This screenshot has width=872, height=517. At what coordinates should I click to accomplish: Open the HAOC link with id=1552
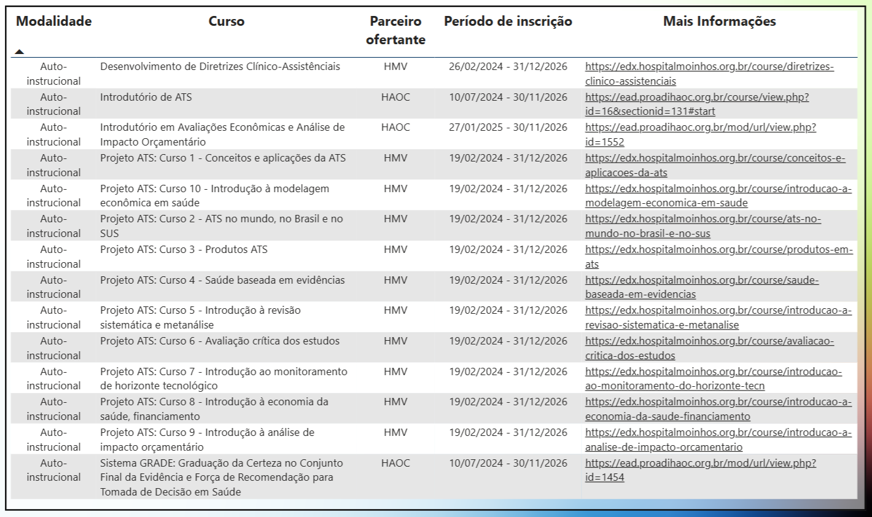701,134
